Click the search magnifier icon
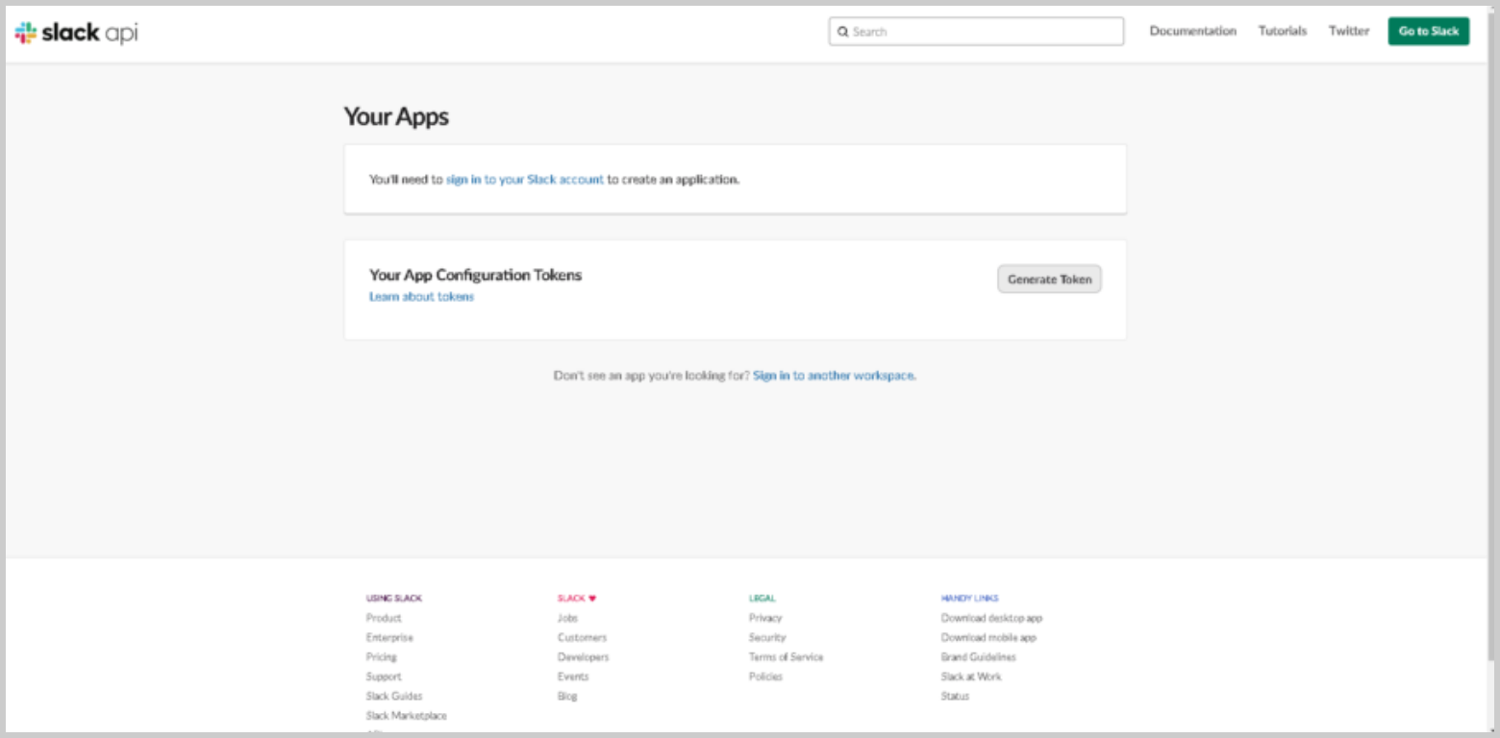This screenshot has height=738, width=1500. pyautogui.click(x=843, y=32)
